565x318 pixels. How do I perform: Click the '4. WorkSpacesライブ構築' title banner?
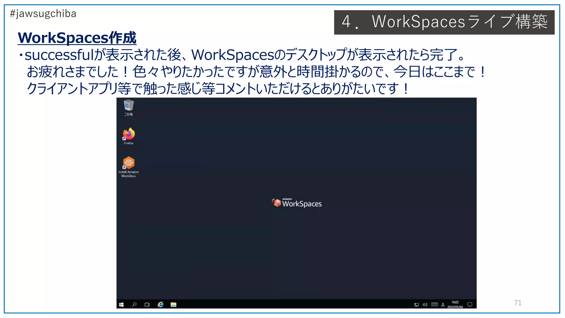444,22
